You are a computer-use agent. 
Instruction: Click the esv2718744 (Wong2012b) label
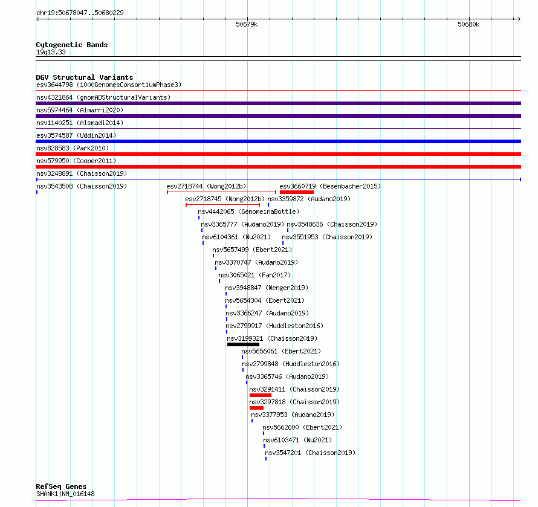point(206,186)
